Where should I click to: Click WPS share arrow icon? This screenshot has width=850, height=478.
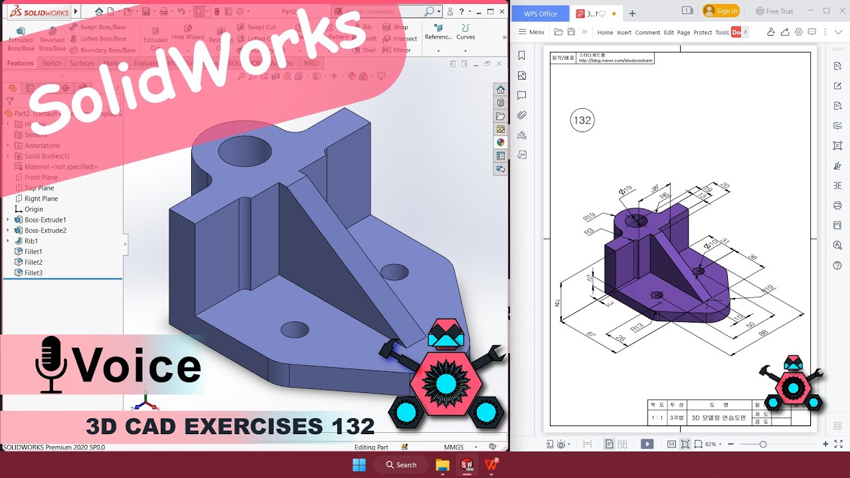tap(784, 32)
